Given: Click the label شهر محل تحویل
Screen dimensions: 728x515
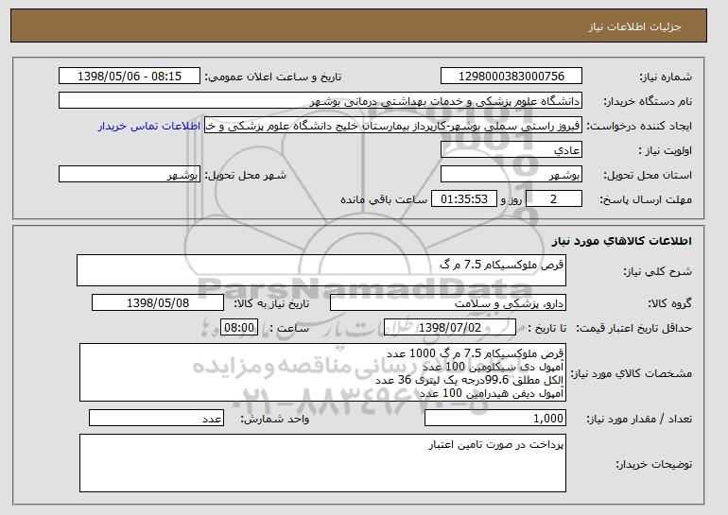Looking at the screenshot, I should pos(246,176).
